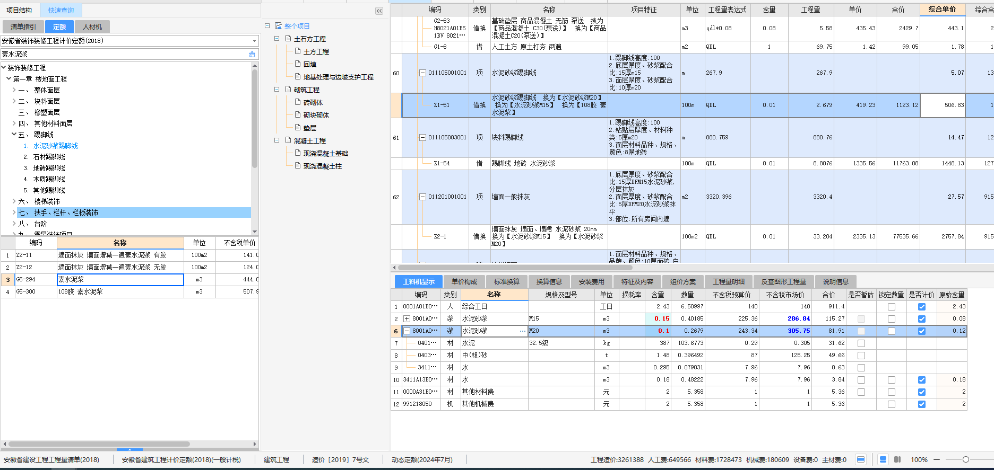Click document icon beside 土方工程
994x470 pixels.
click(298, 51)
